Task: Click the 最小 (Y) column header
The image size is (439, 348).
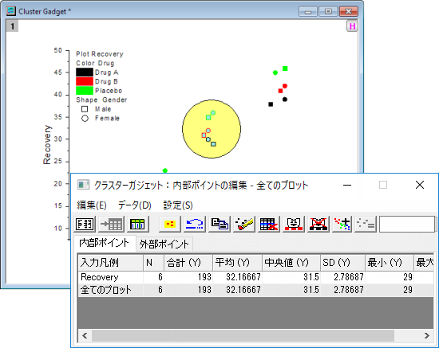Action: coord(390,263)
